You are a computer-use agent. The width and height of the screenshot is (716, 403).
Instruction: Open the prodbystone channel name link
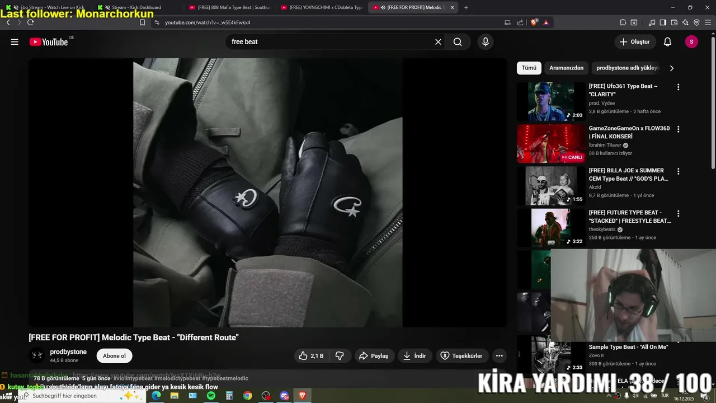coord(68,352)
